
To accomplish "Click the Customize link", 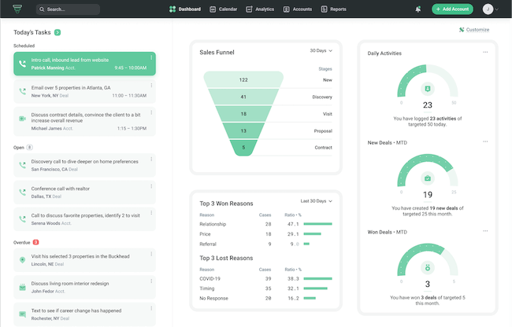I will tap(474, 30).
